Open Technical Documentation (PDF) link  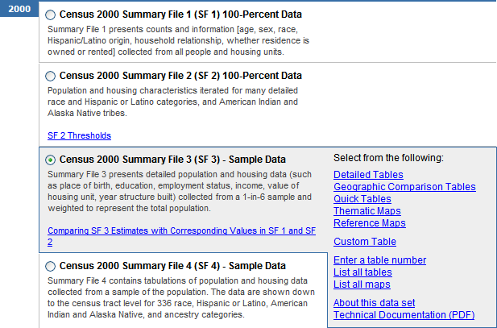(x=404, y=314)
